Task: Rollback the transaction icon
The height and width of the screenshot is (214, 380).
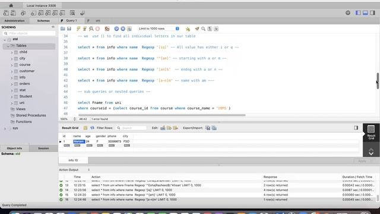Action: pos(123,29)
